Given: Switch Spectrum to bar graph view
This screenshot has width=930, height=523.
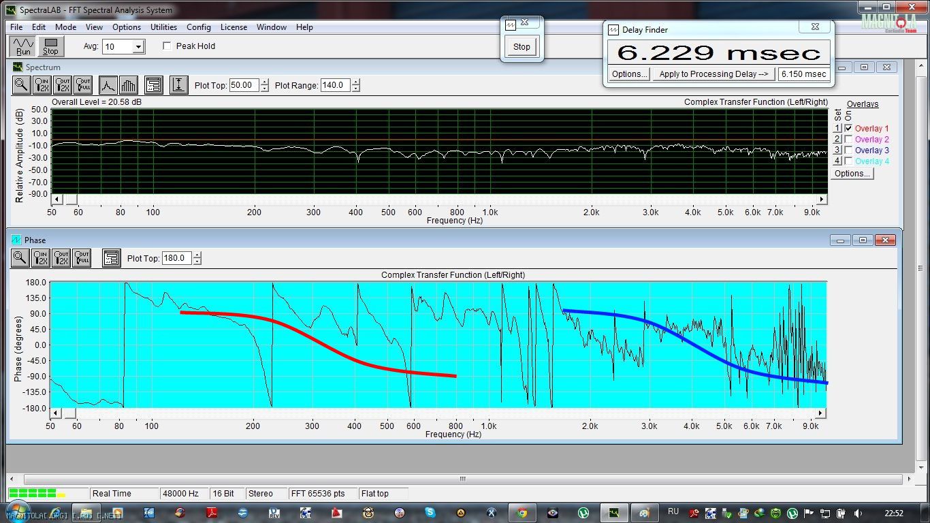Looking at the screenshot, I should (128, 85).
